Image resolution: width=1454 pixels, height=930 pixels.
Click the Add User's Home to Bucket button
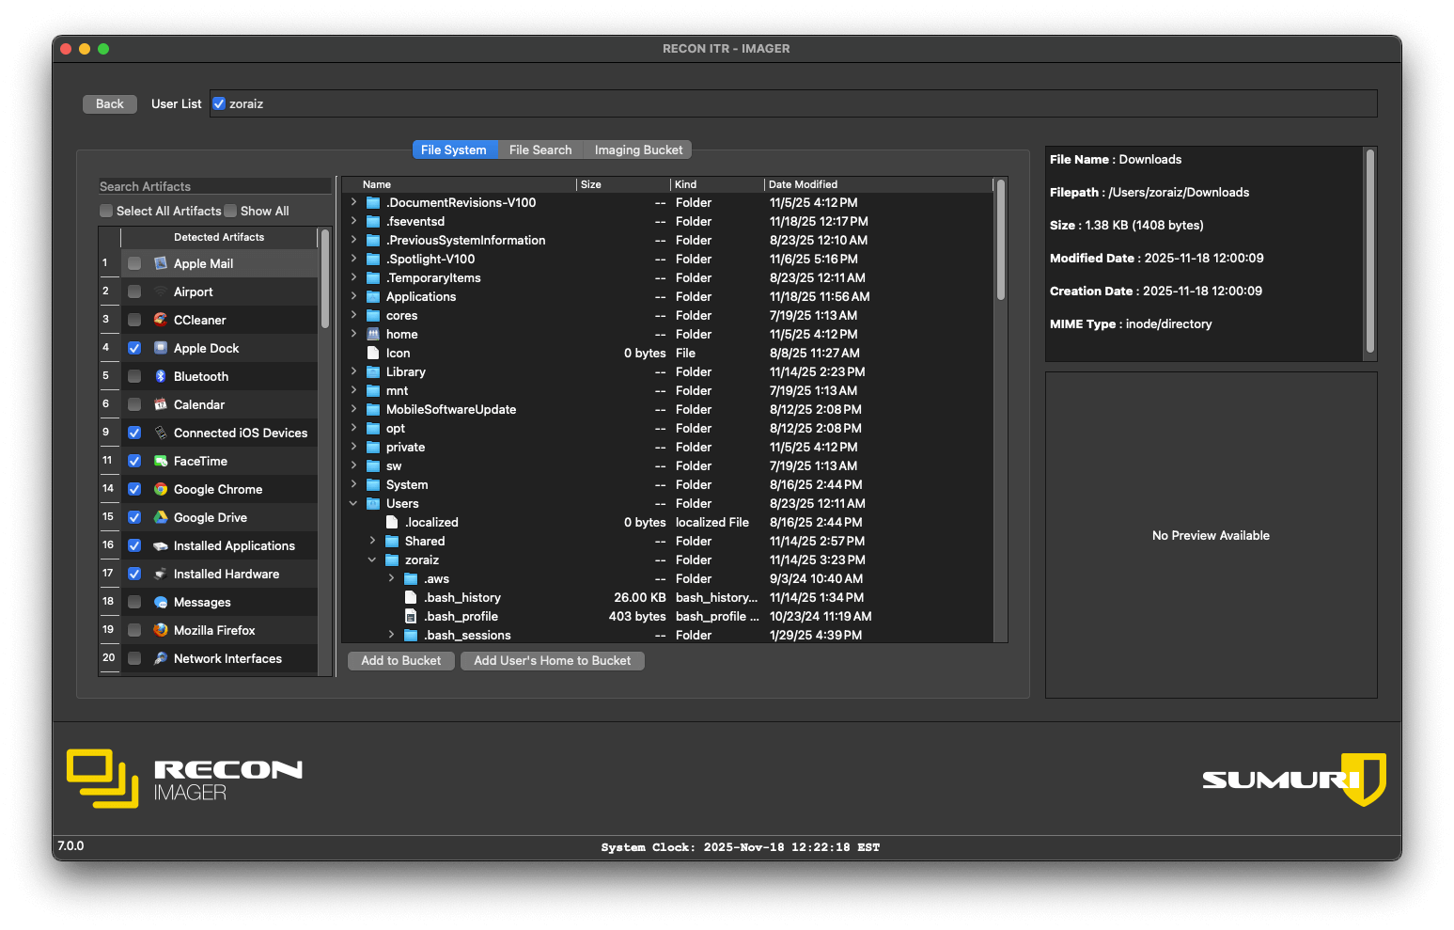(552, 660)
